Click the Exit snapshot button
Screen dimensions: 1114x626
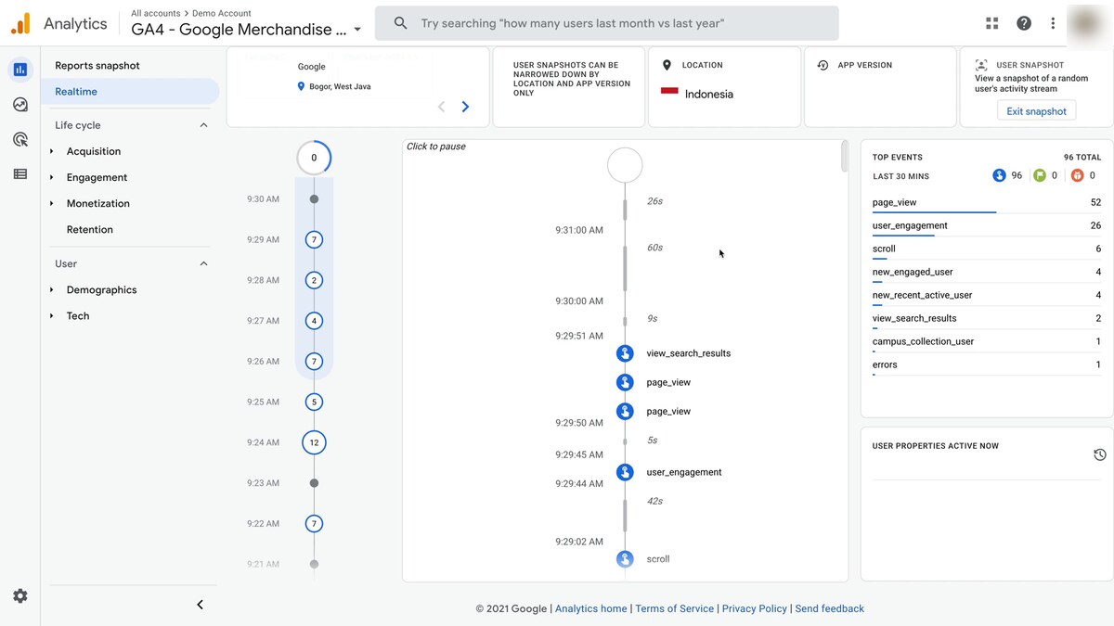coord(1036,111)
